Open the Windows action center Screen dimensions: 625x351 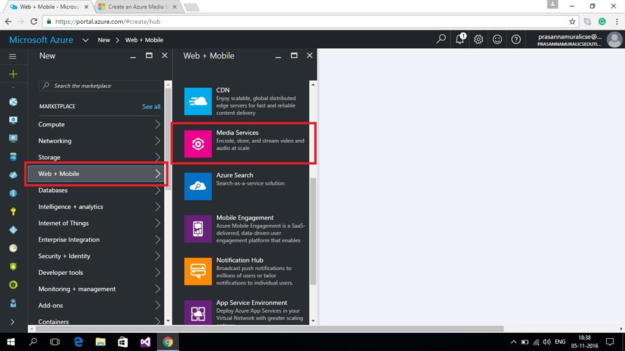click(610, 342)
